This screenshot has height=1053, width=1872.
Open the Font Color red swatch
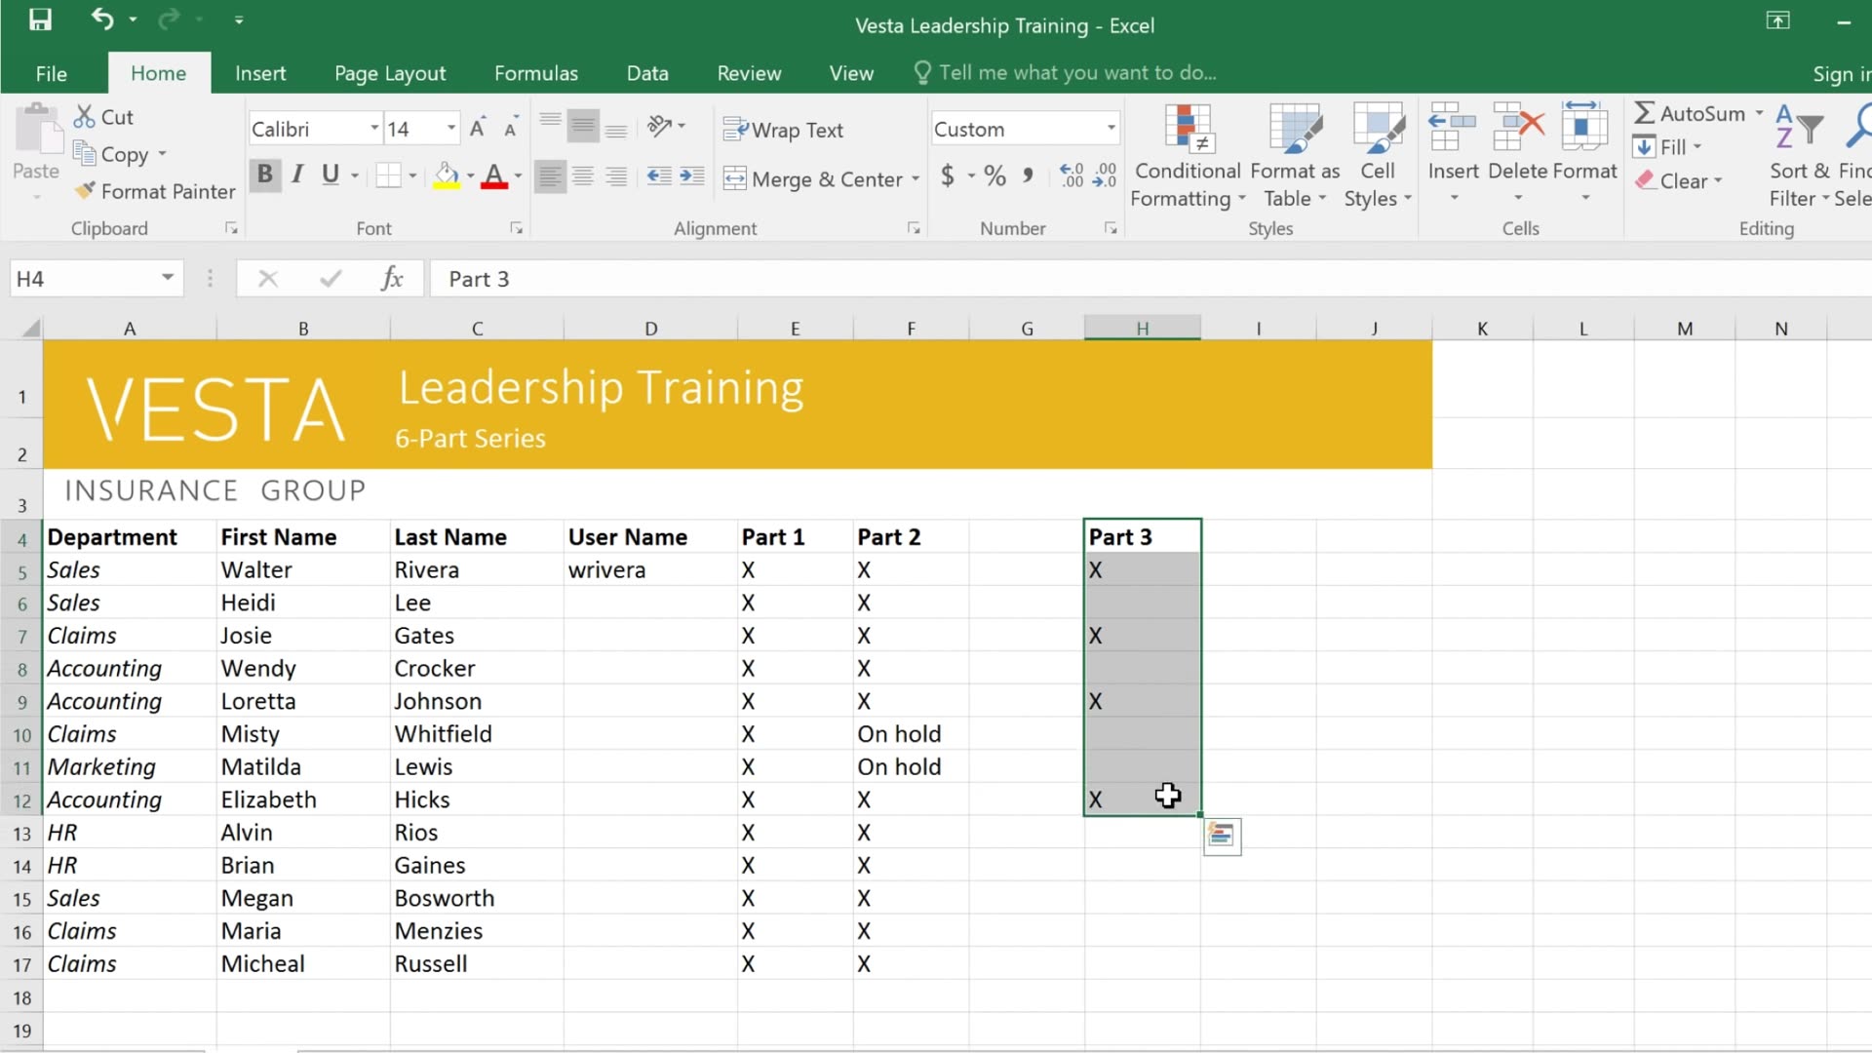(x=495, y=175)
